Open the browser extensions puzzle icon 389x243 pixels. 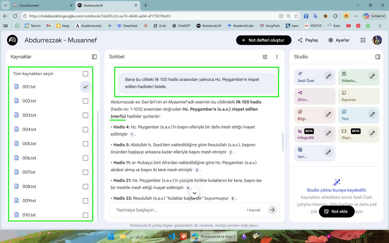click(x=335, y=16)
